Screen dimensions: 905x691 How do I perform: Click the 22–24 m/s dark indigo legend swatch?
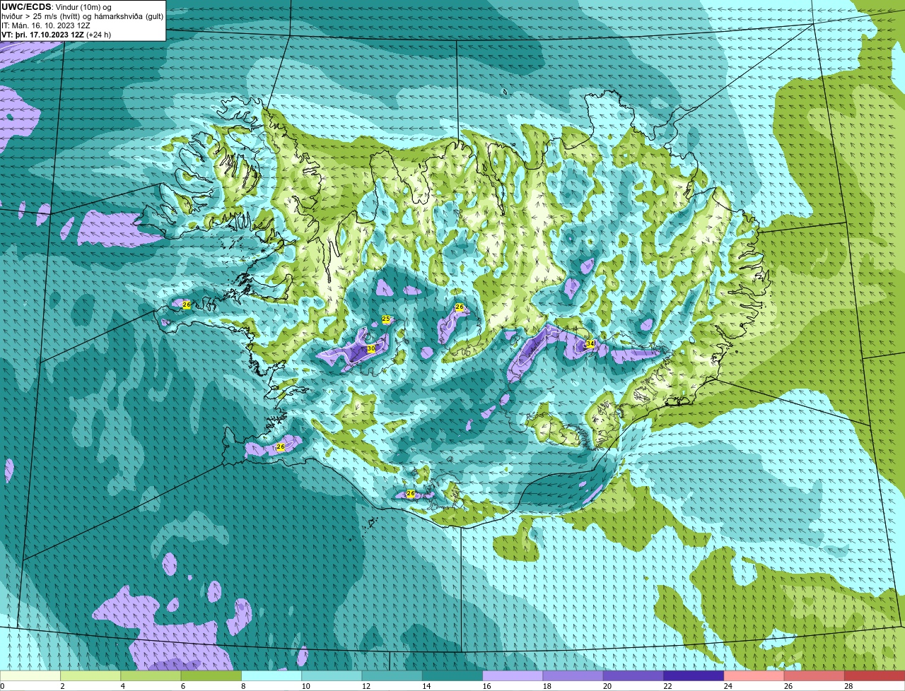click(694, 676)
